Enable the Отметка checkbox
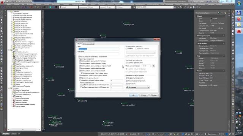The image size is (243, 136). coord(126,48)
